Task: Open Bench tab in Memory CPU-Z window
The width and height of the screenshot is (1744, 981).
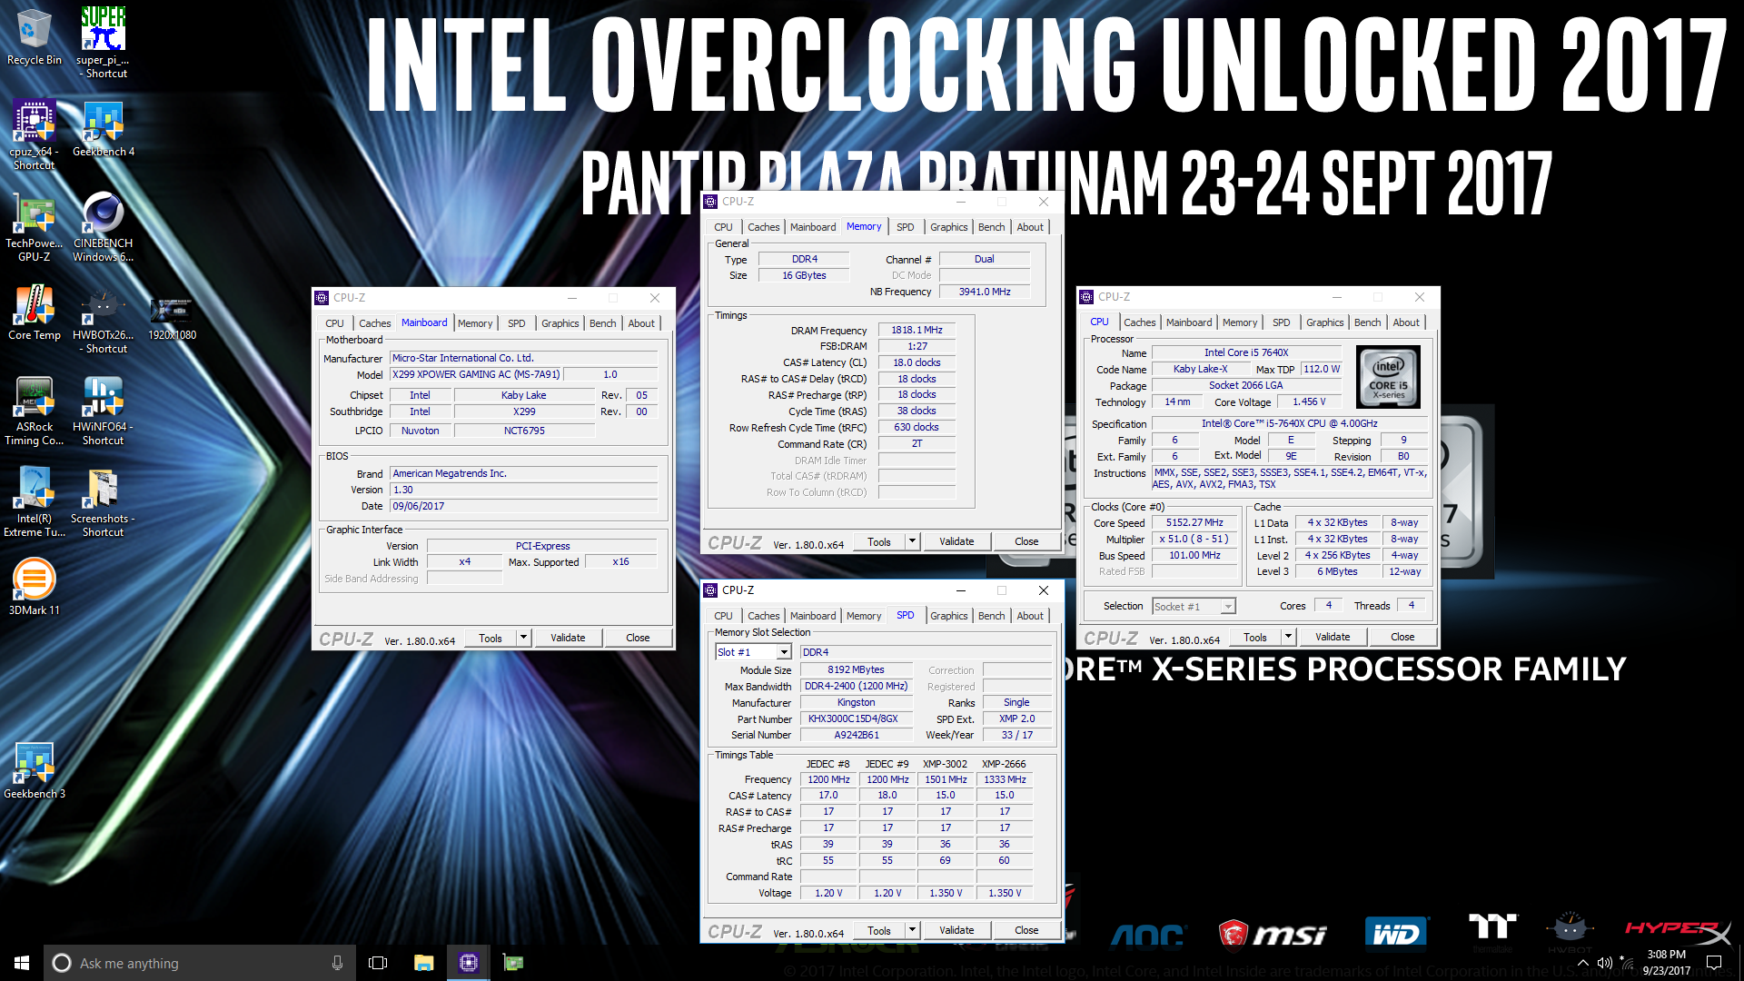Action: pyautogui.click(x=991, y=227)
